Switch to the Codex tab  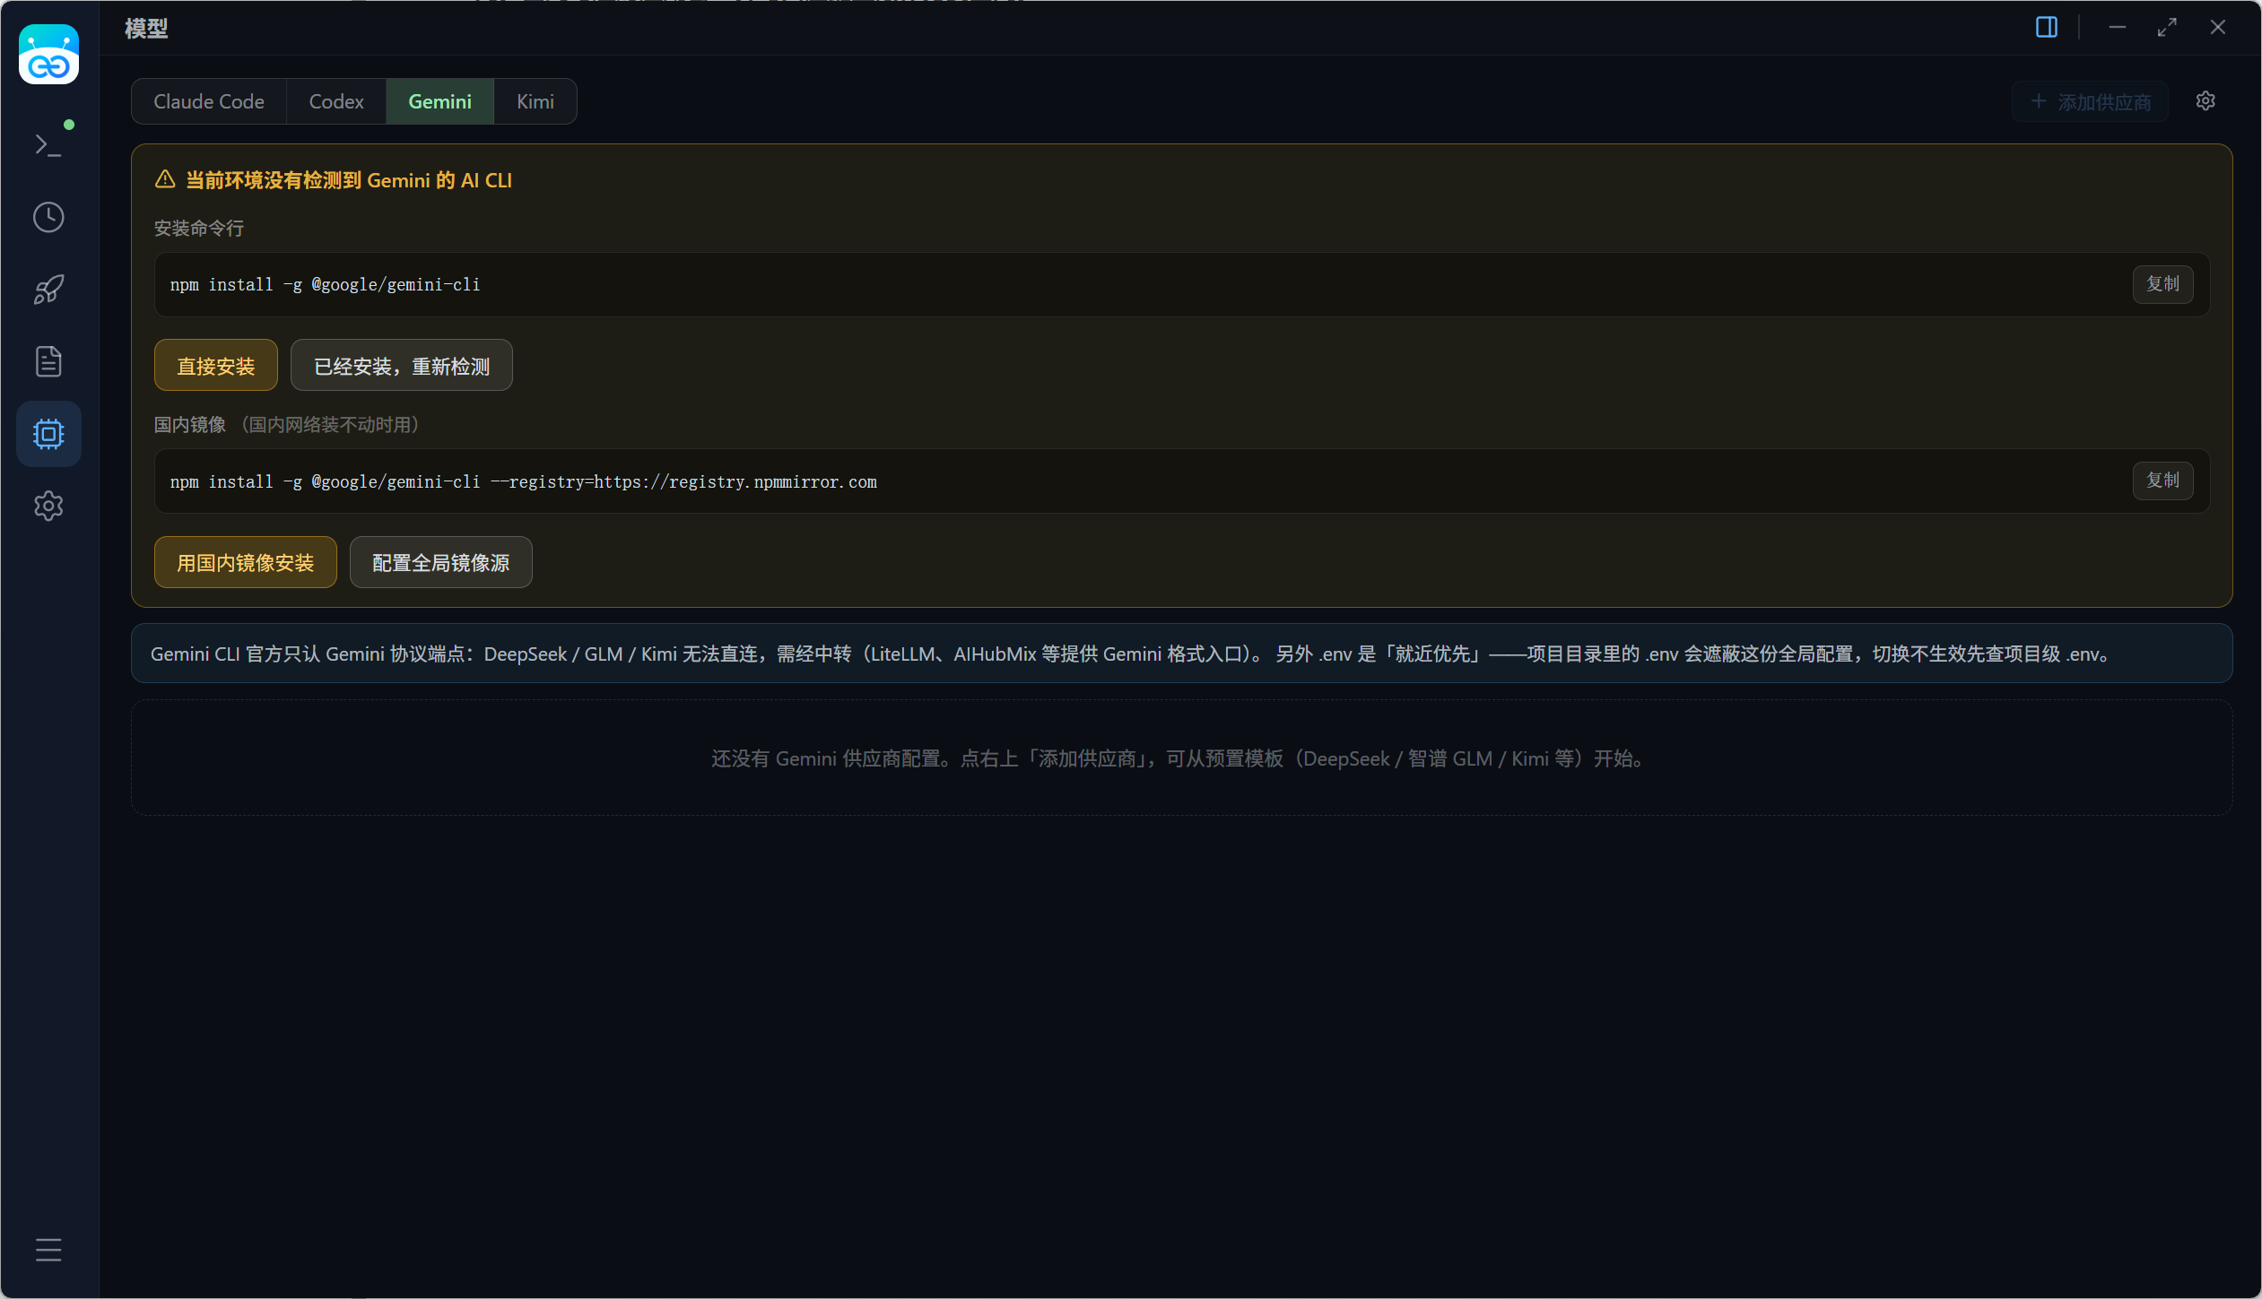click(336, 101)
